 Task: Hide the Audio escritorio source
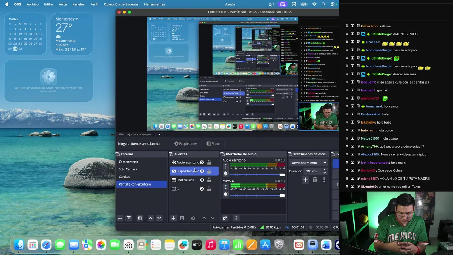coord(202,162)
